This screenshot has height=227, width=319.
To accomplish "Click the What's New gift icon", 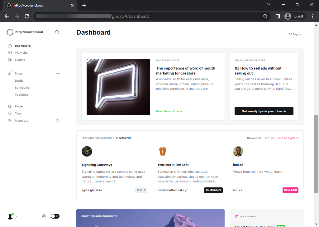I will click(x=237, y=216).
